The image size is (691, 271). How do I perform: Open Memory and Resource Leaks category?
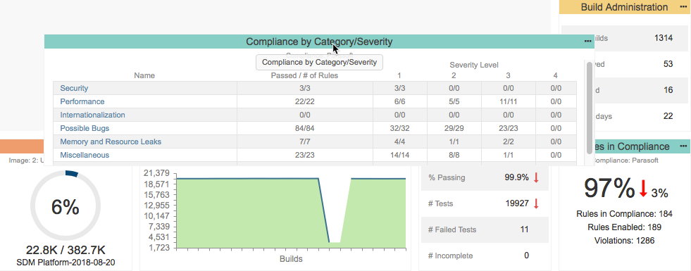[x=111, y=142]
